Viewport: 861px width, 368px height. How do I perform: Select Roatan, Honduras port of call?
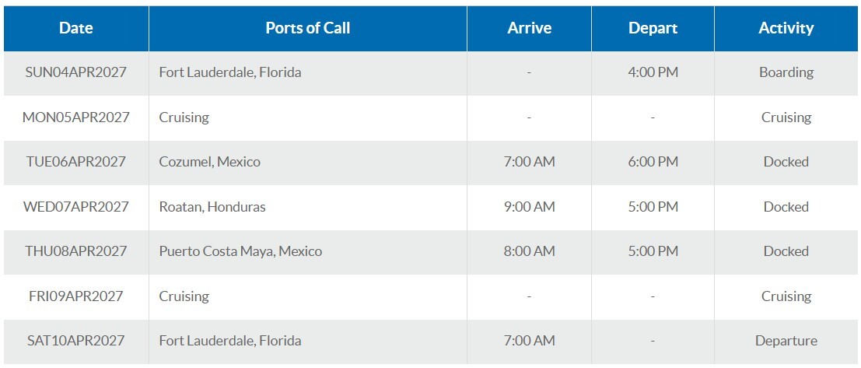pyautogui.click(x=212, y=207)
